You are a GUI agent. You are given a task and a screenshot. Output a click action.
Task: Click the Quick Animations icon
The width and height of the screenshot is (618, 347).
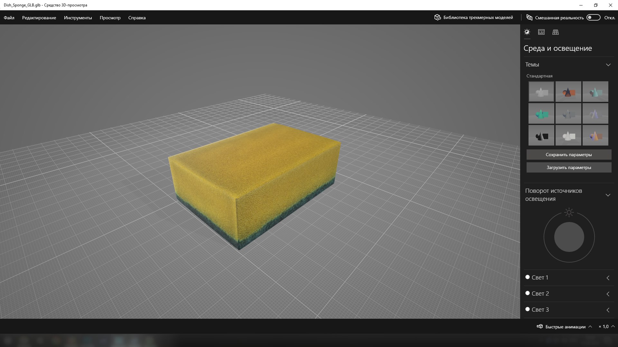coord(540,326)
